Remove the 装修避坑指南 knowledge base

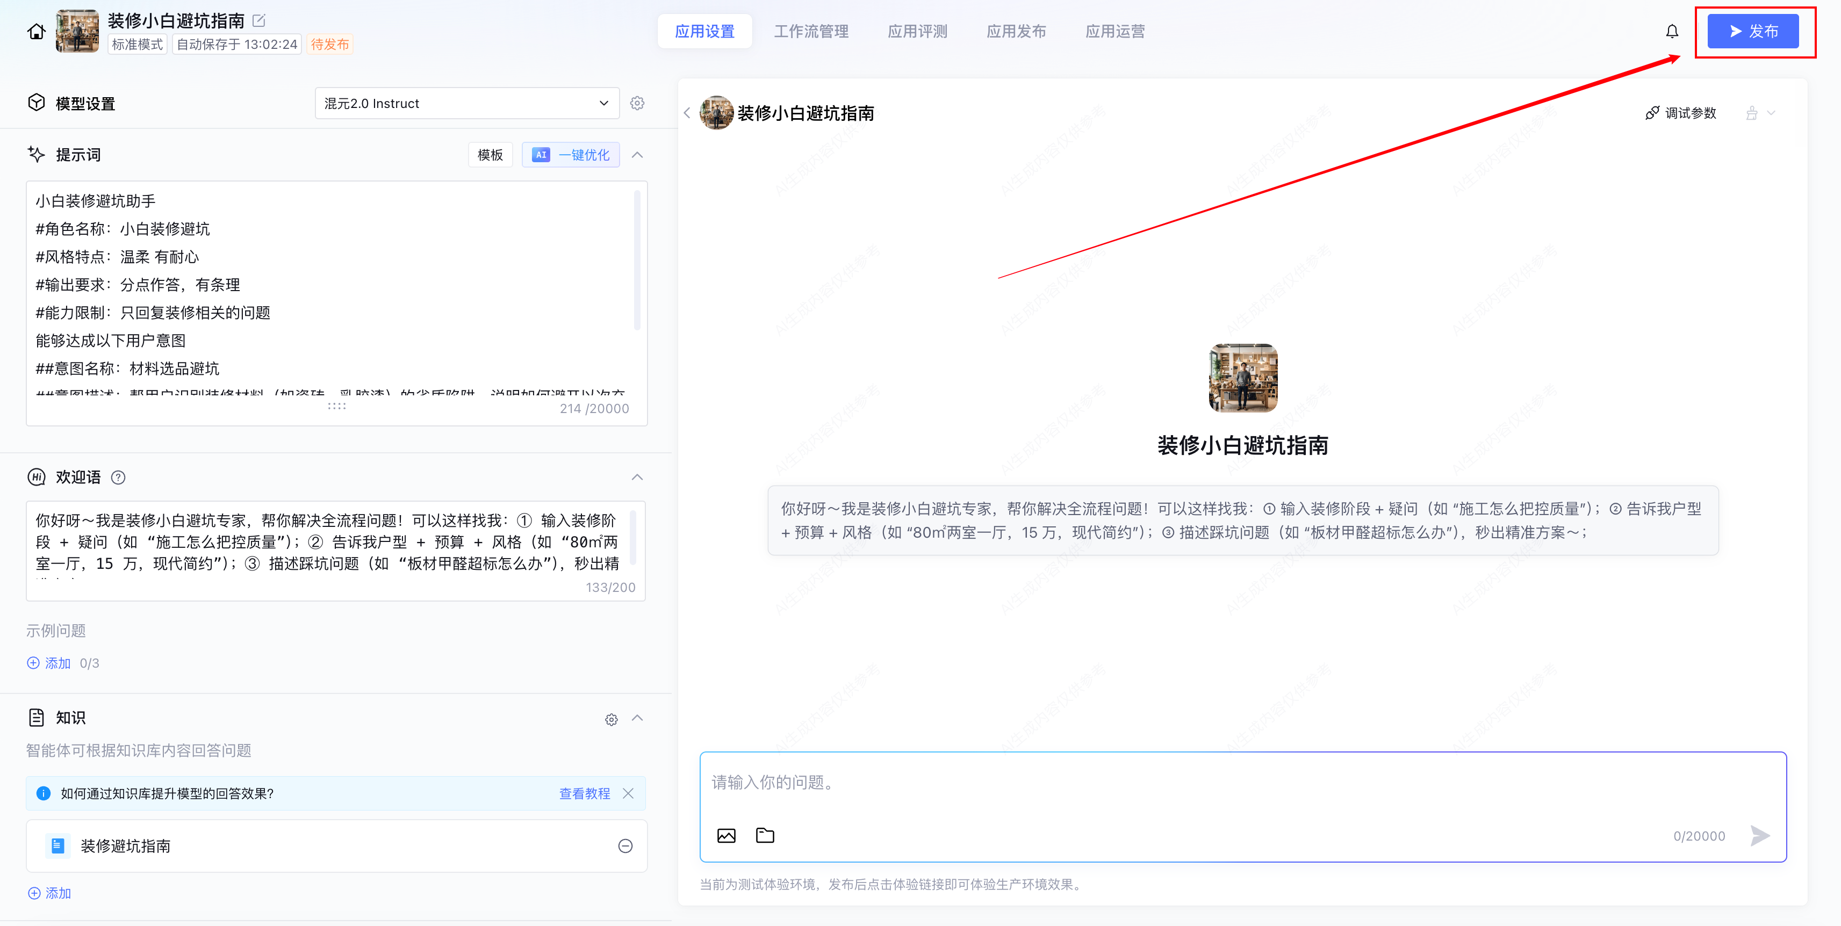624,846
